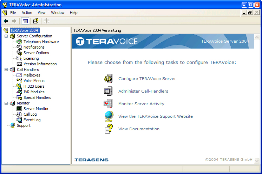This screenshot has width=262, height=174.
Task: Click the Configure TERAVoice Server gear icon
Action: click(x=108, y=79)
